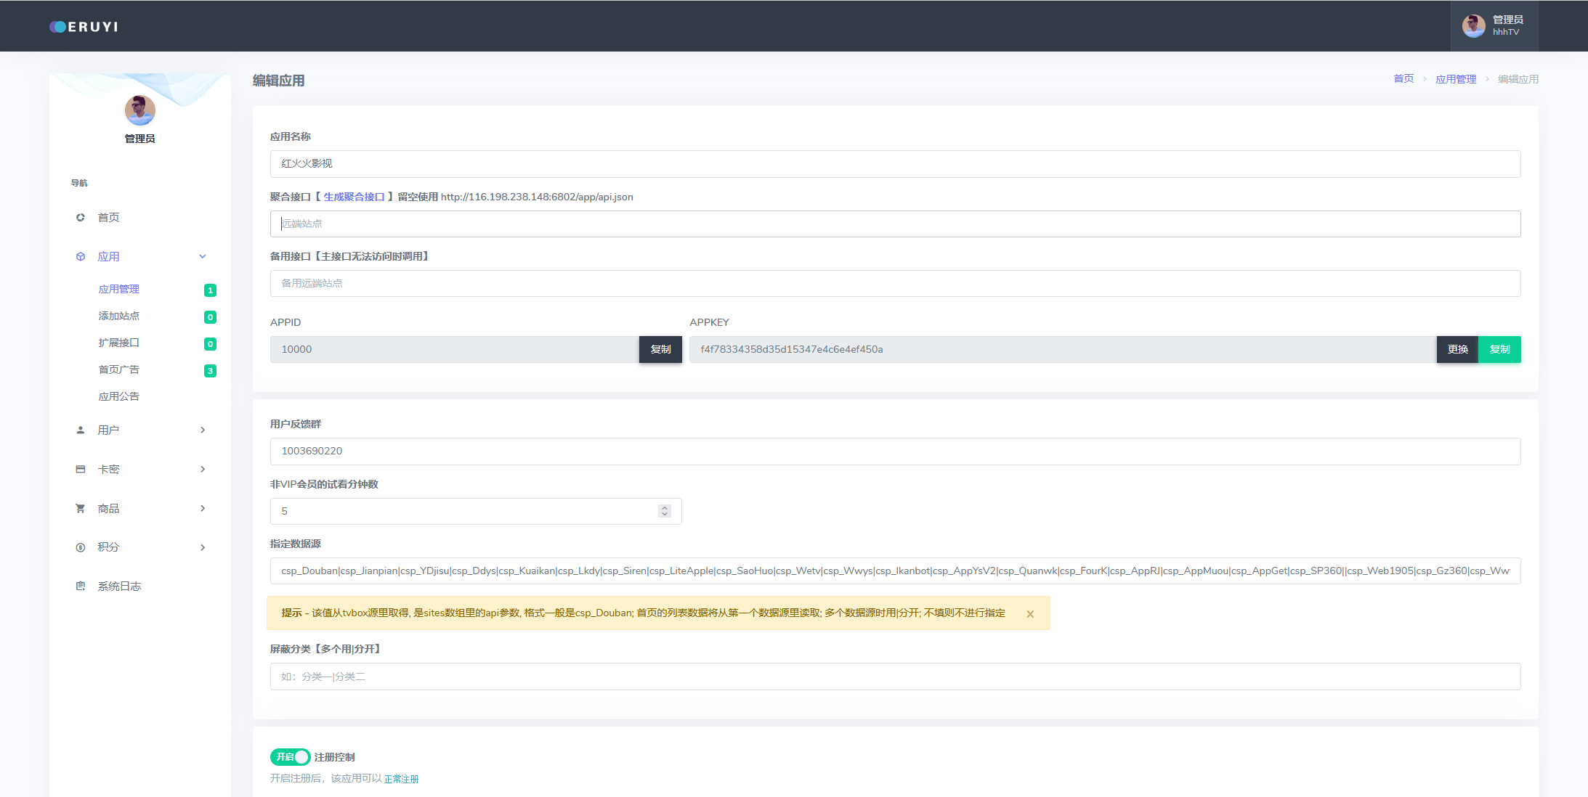The width and height of the screenshot is (1588, 797).
Task: Click trial minutes number stepper arrows
Action: (664, 511)
